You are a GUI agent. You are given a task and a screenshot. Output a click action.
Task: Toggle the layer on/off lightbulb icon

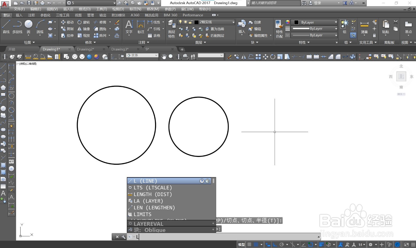[x=180, y=22]
